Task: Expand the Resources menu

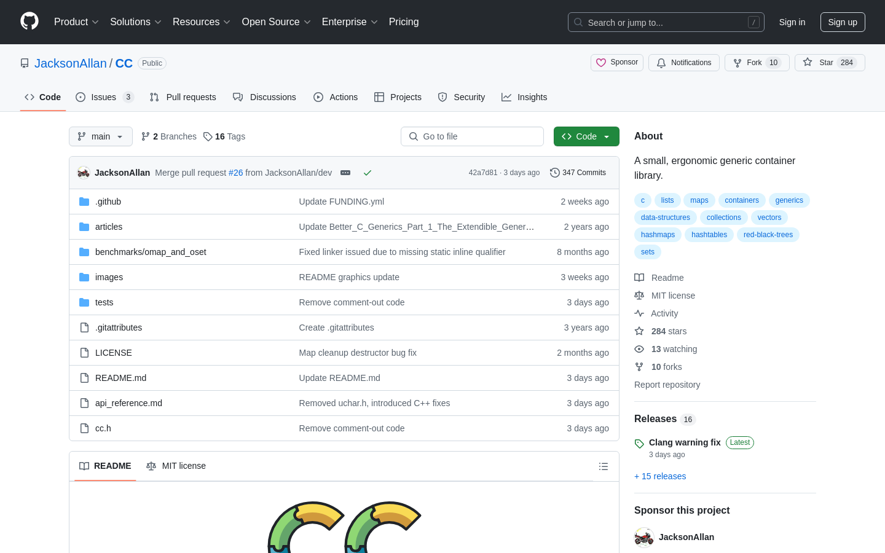Action: coord(202,22)
